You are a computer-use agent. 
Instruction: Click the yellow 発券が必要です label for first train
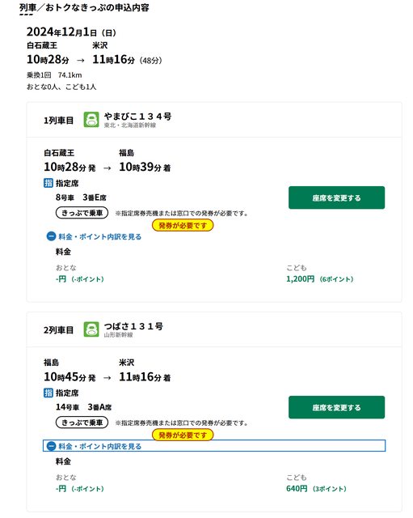(x=183, y=225)
